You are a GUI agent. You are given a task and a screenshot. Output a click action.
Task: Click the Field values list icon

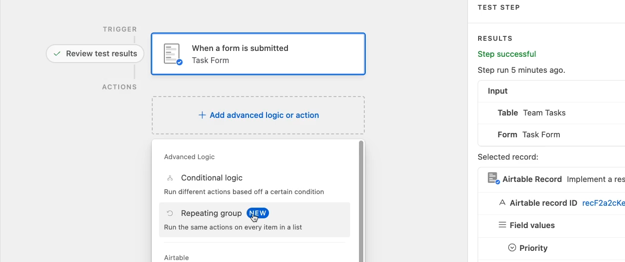[502, 225]
